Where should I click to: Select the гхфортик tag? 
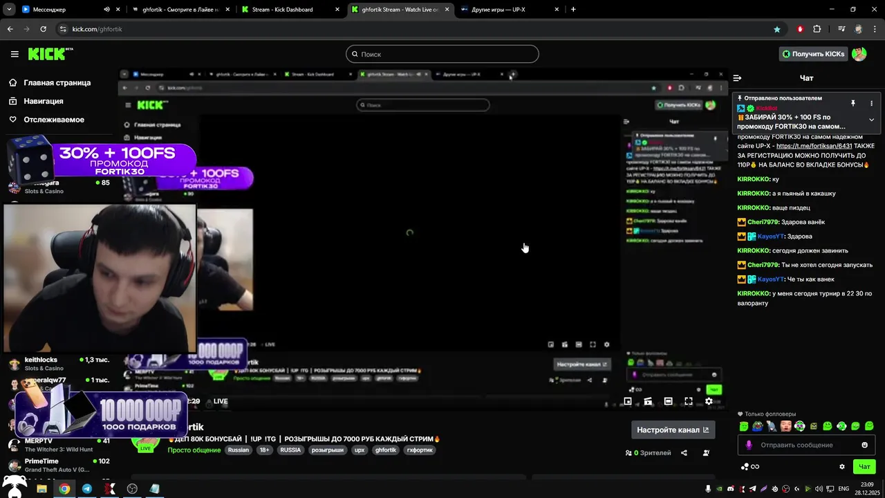[421, 450]
